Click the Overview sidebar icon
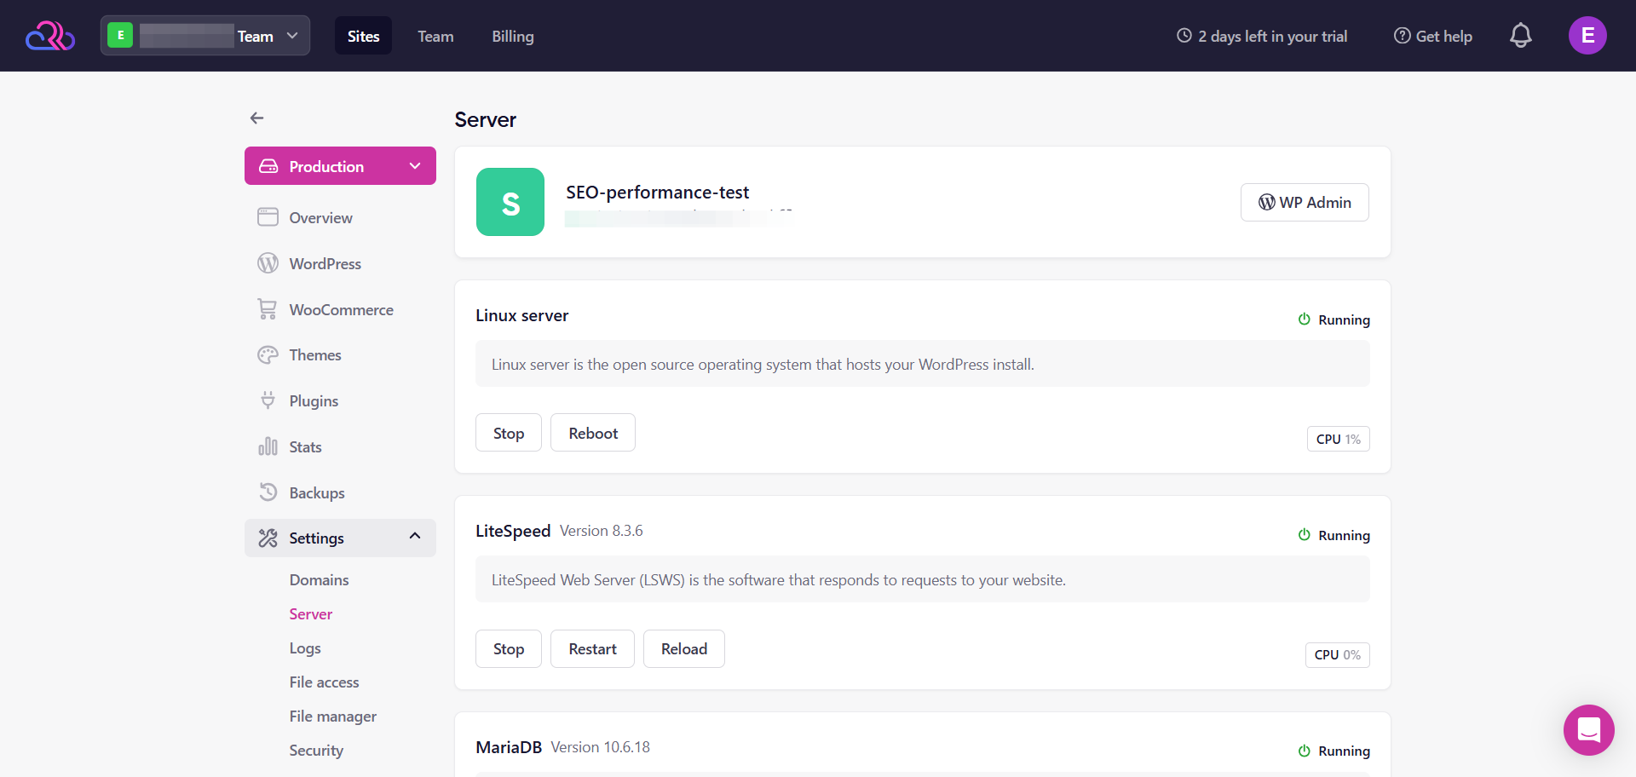Image resolution: width=1636 pixels, height=777 pixels. [268, 217]
